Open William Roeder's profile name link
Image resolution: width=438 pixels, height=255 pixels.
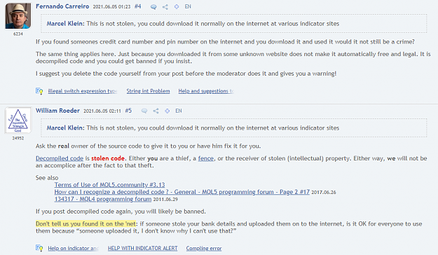[58, 111]
